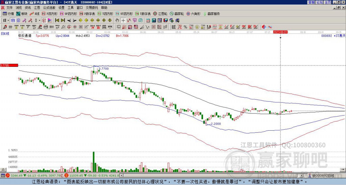Click the yellow diamond left-right arrows icon

(92, 20)
